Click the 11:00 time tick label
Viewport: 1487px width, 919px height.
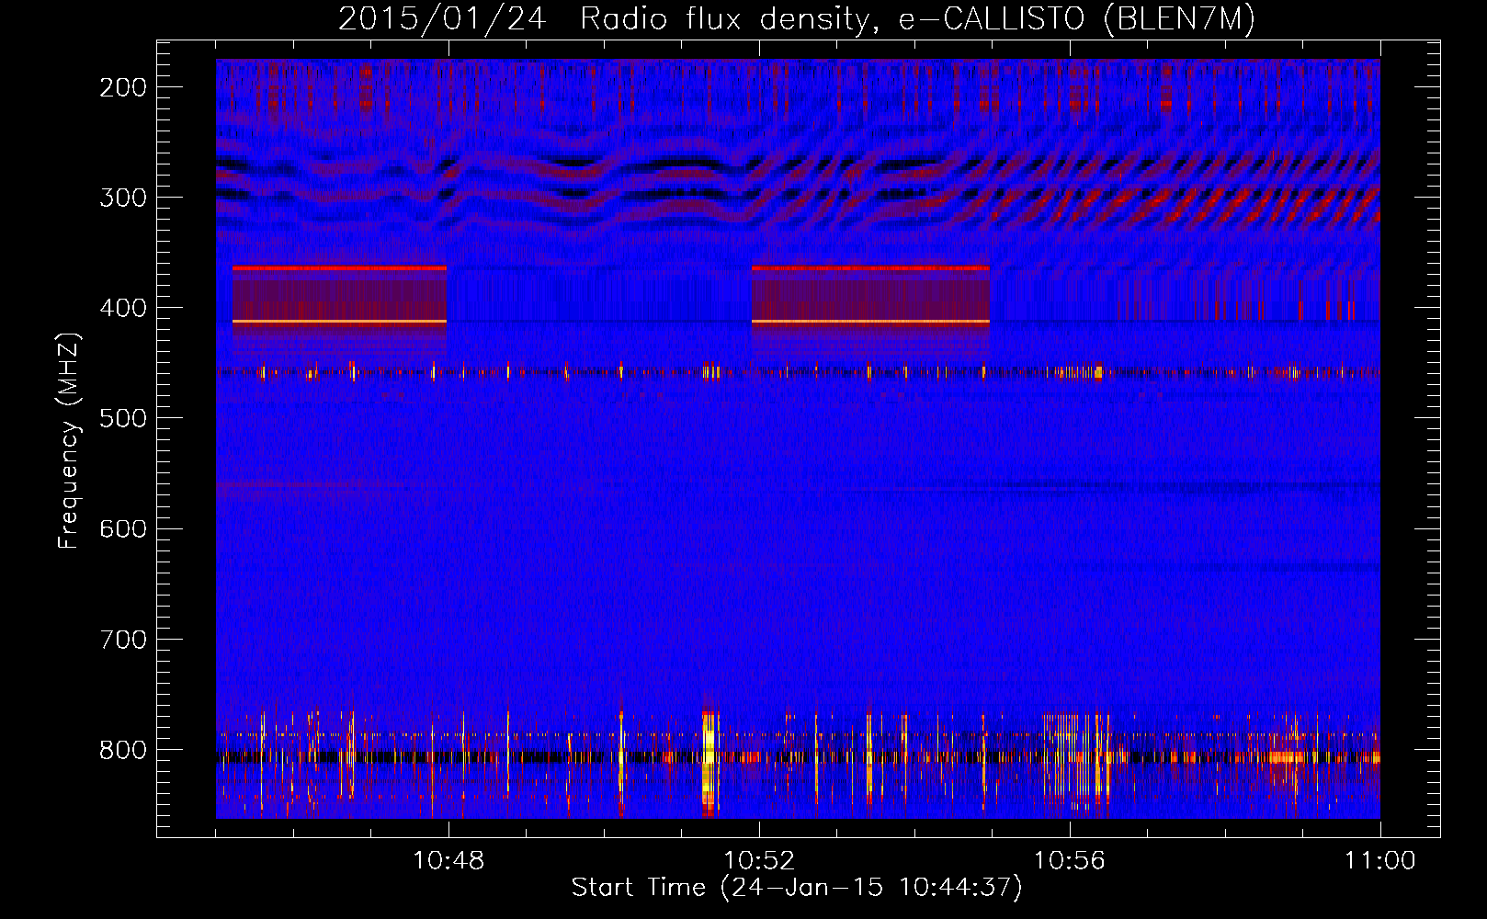point(1379,861)
